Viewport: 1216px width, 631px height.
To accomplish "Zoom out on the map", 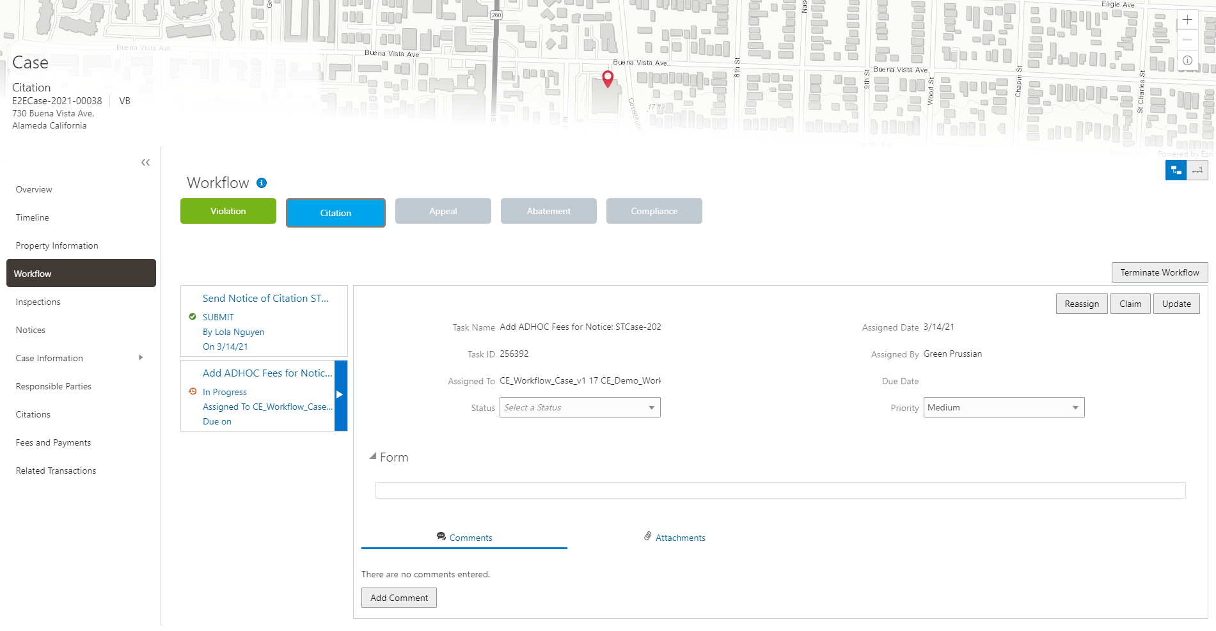I will [x=1187, y=40].
